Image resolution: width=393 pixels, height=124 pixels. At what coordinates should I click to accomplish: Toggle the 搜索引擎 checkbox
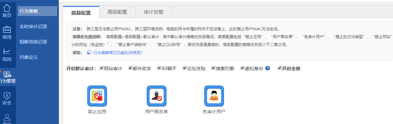213,68
